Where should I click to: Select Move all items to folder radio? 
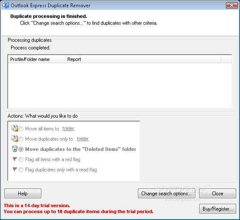pos(21,129)
